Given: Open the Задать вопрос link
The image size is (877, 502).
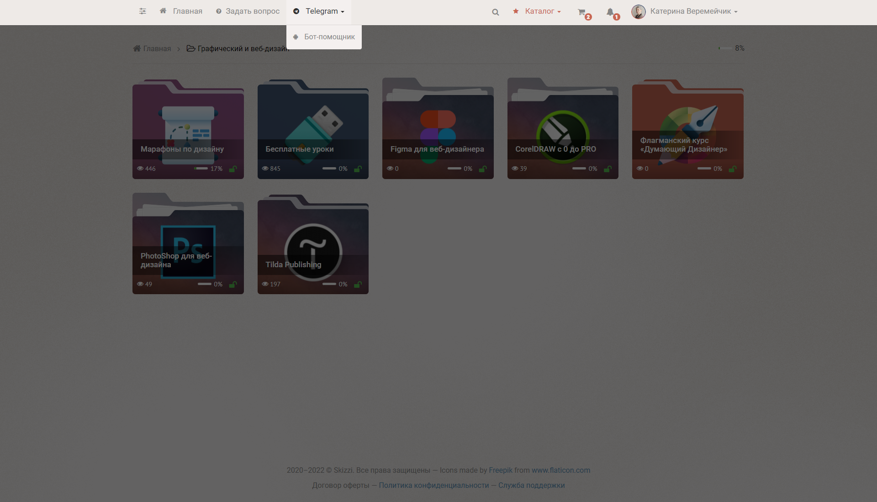Looking at the screenshot, I should coord(248,11).
